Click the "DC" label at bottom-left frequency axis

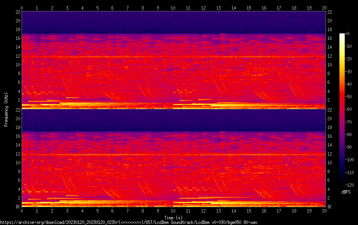point(17,207)
